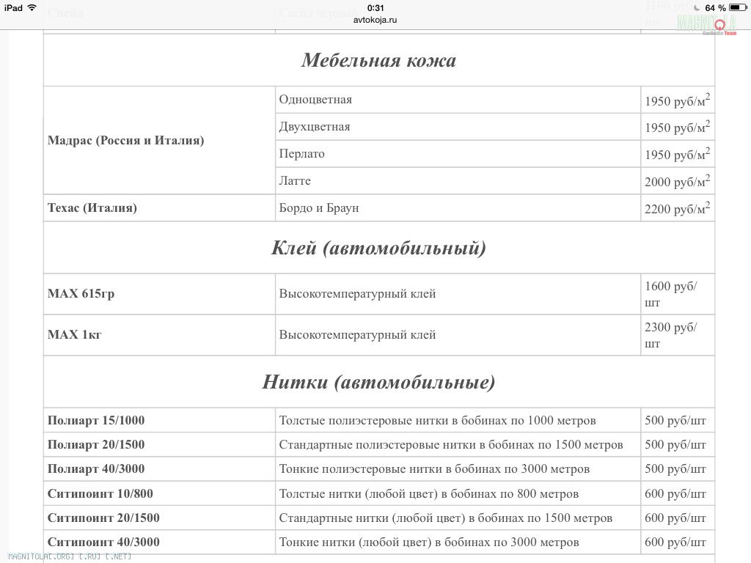Tap the 0:31 clock in the status bar
Screen dimensions: 751x563
click(375, 7)
